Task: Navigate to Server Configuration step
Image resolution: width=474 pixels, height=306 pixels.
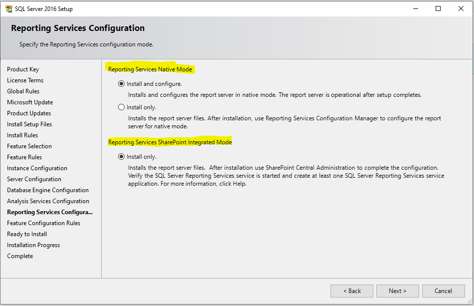Action: click(34, 179)
